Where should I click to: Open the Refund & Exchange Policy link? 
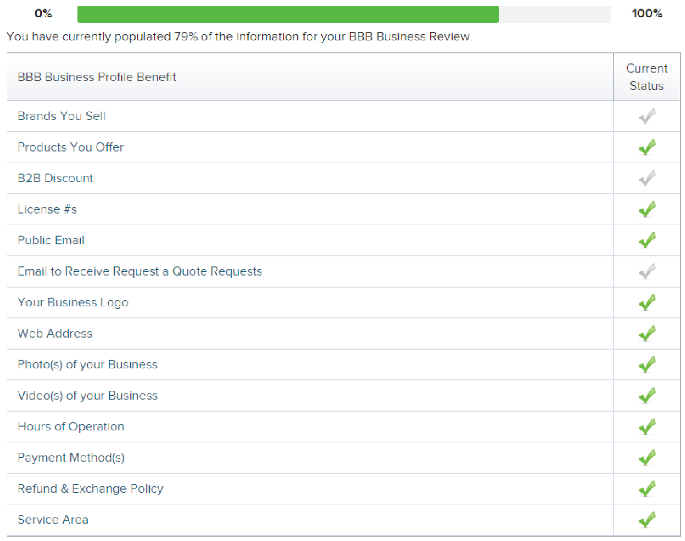(90, 489)
